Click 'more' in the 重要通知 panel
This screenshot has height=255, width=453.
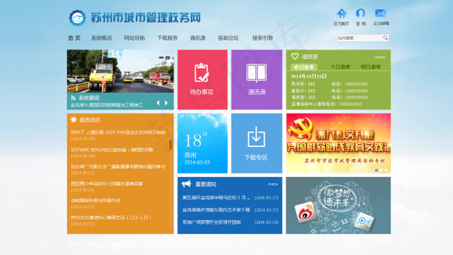tap(272, 184)
